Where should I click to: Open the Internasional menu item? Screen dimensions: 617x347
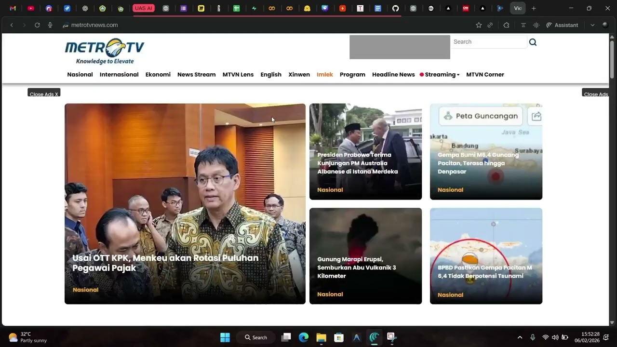tap(119, 75)
